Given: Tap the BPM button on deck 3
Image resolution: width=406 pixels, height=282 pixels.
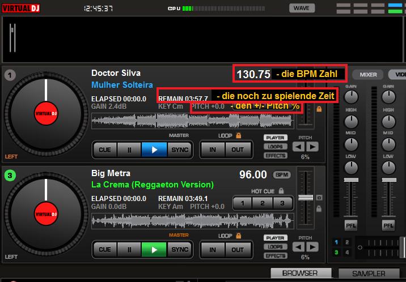Looking at the screenshot, I should pos(282,175).
